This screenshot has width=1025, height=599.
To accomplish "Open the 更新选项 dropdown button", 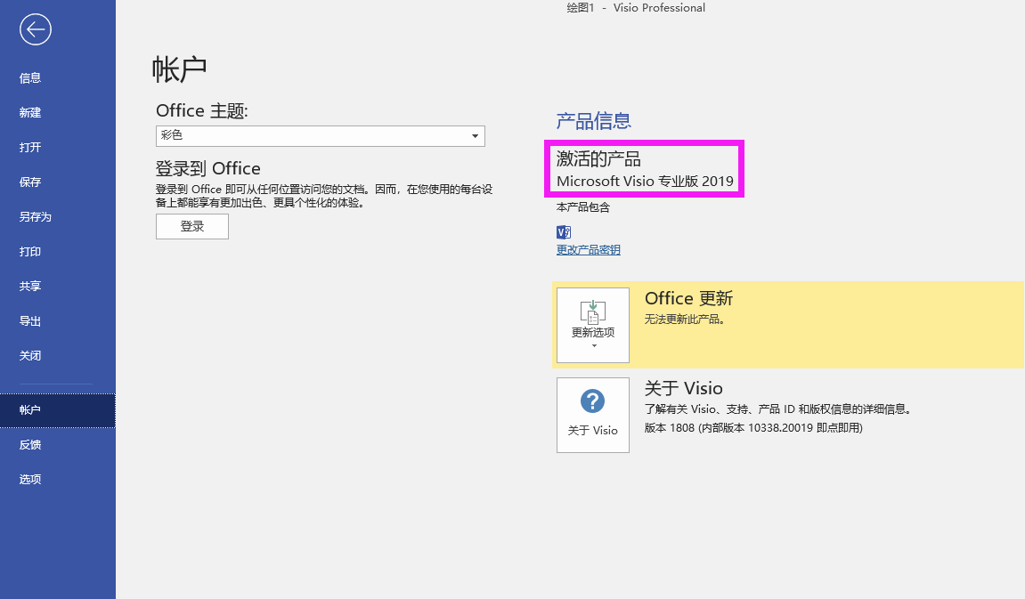I will [x=592, y=325].
